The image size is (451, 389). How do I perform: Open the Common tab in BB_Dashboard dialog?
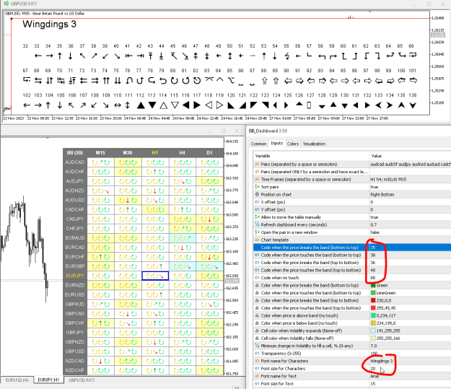[258, 144]
